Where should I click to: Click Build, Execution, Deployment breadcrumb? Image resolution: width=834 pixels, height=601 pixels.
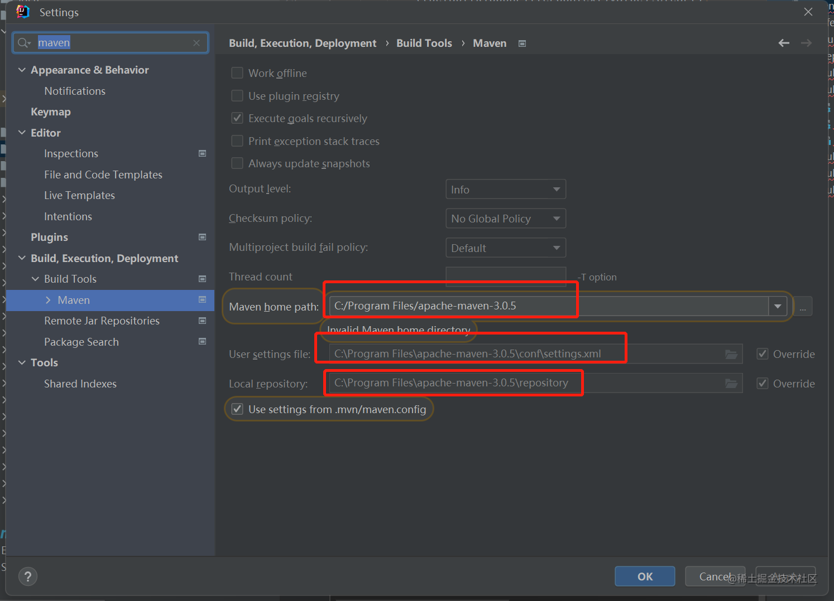pos(303,43)
